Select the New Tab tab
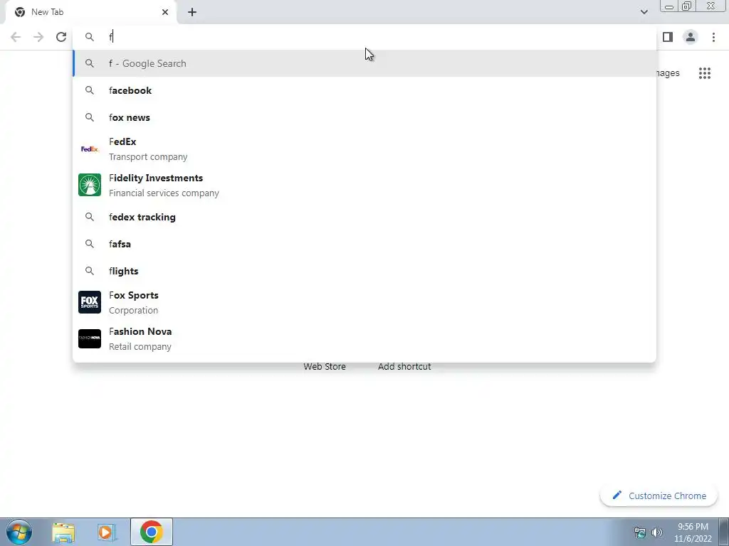Viewport: 729px width, 546px height. point(91,12)
